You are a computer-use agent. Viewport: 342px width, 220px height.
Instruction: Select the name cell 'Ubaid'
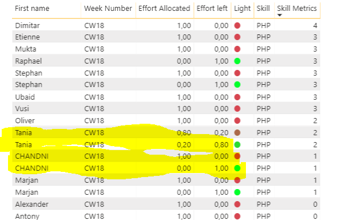pyautogui.click(x=25, y=97)
